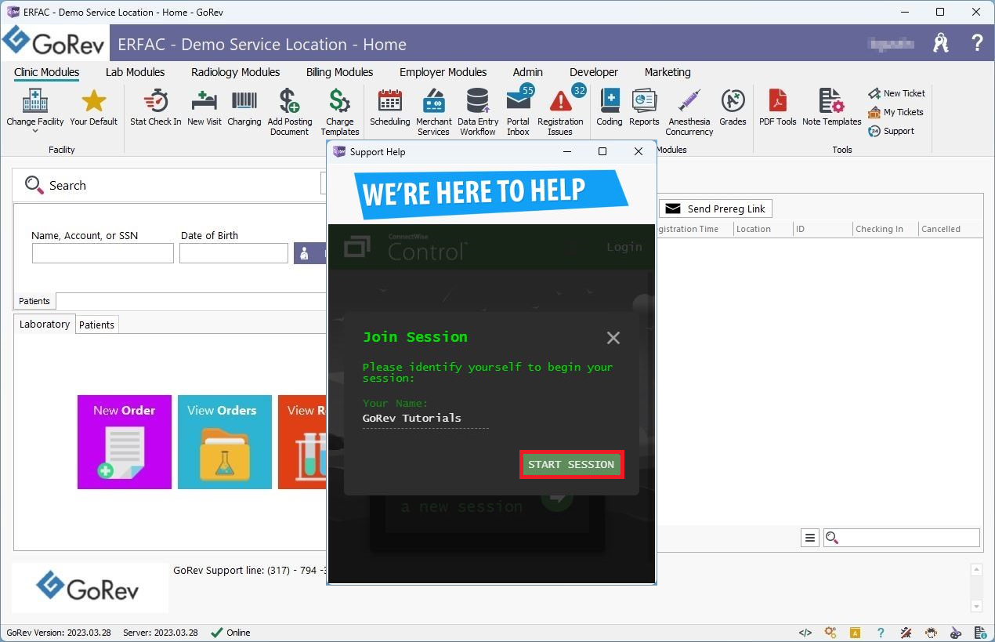Click the Name, Account, or SSN field
Viewport: 995px width, 642px height.
tap(103, 253)
